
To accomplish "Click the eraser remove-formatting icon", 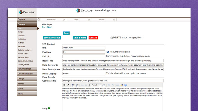I will tap(104, 85).
